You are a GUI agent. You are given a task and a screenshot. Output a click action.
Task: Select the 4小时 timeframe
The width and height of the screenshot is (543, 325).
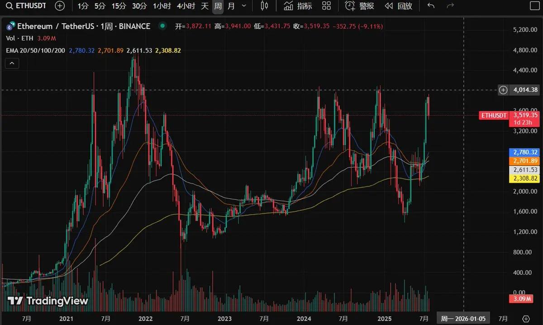186,6
